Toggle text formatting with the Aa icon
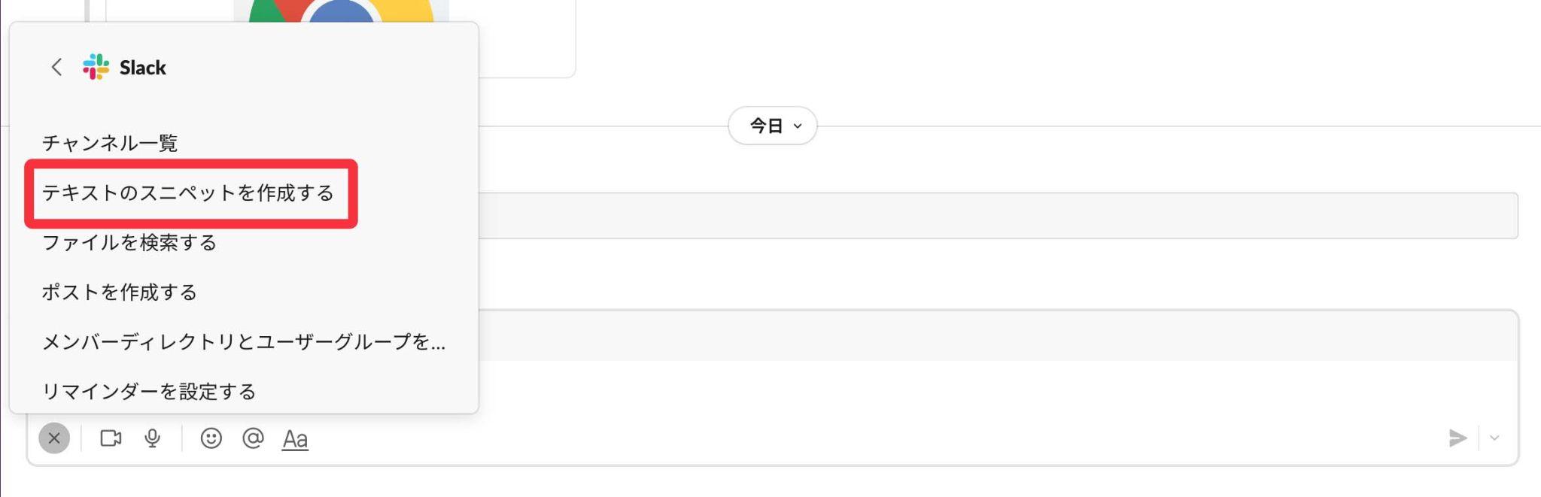The height and width of the screenshot is (497, 1541). (295, 439)
